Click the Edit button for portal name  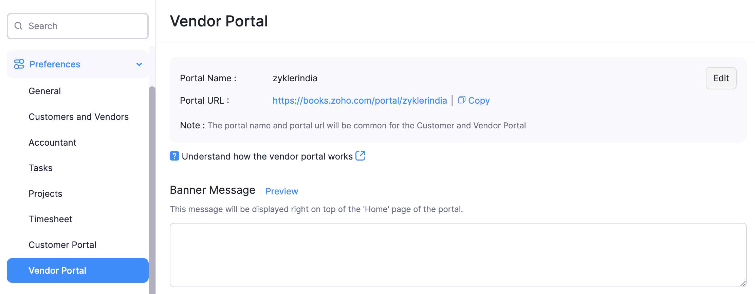coord(721,78)
